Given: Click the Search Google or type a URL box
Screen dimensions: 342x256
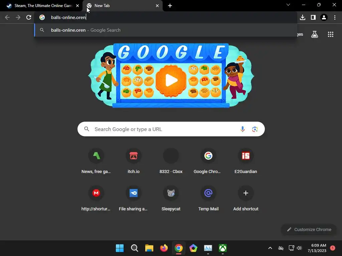Looking at the screenshot, I should pyautogui.click(x=171, y=129).
